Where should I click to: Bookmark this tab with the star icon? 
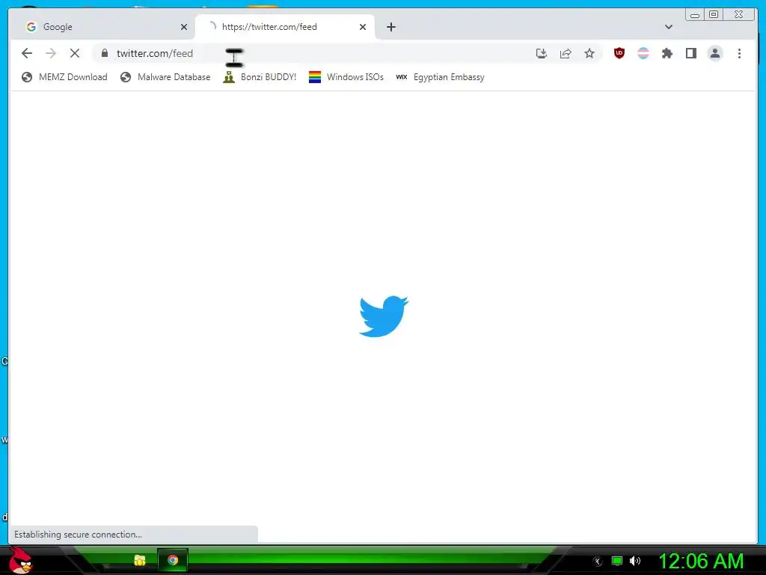[589, 53]
